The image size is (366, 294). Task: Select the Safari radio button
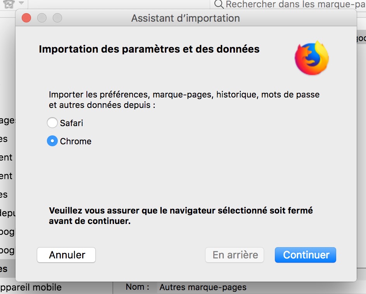[x=52, y=123]
